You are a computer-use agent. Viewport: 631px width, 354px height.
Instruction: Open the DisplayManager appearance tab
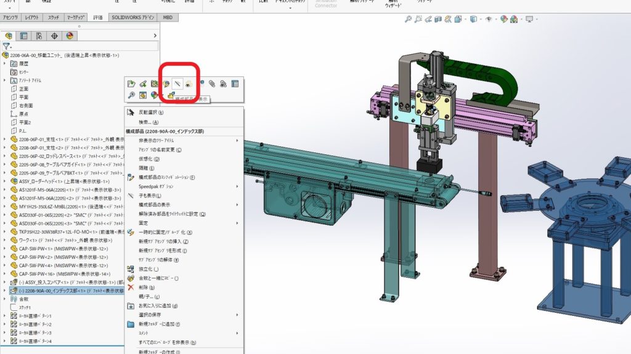pyautogui.click(x=70, y=36)
